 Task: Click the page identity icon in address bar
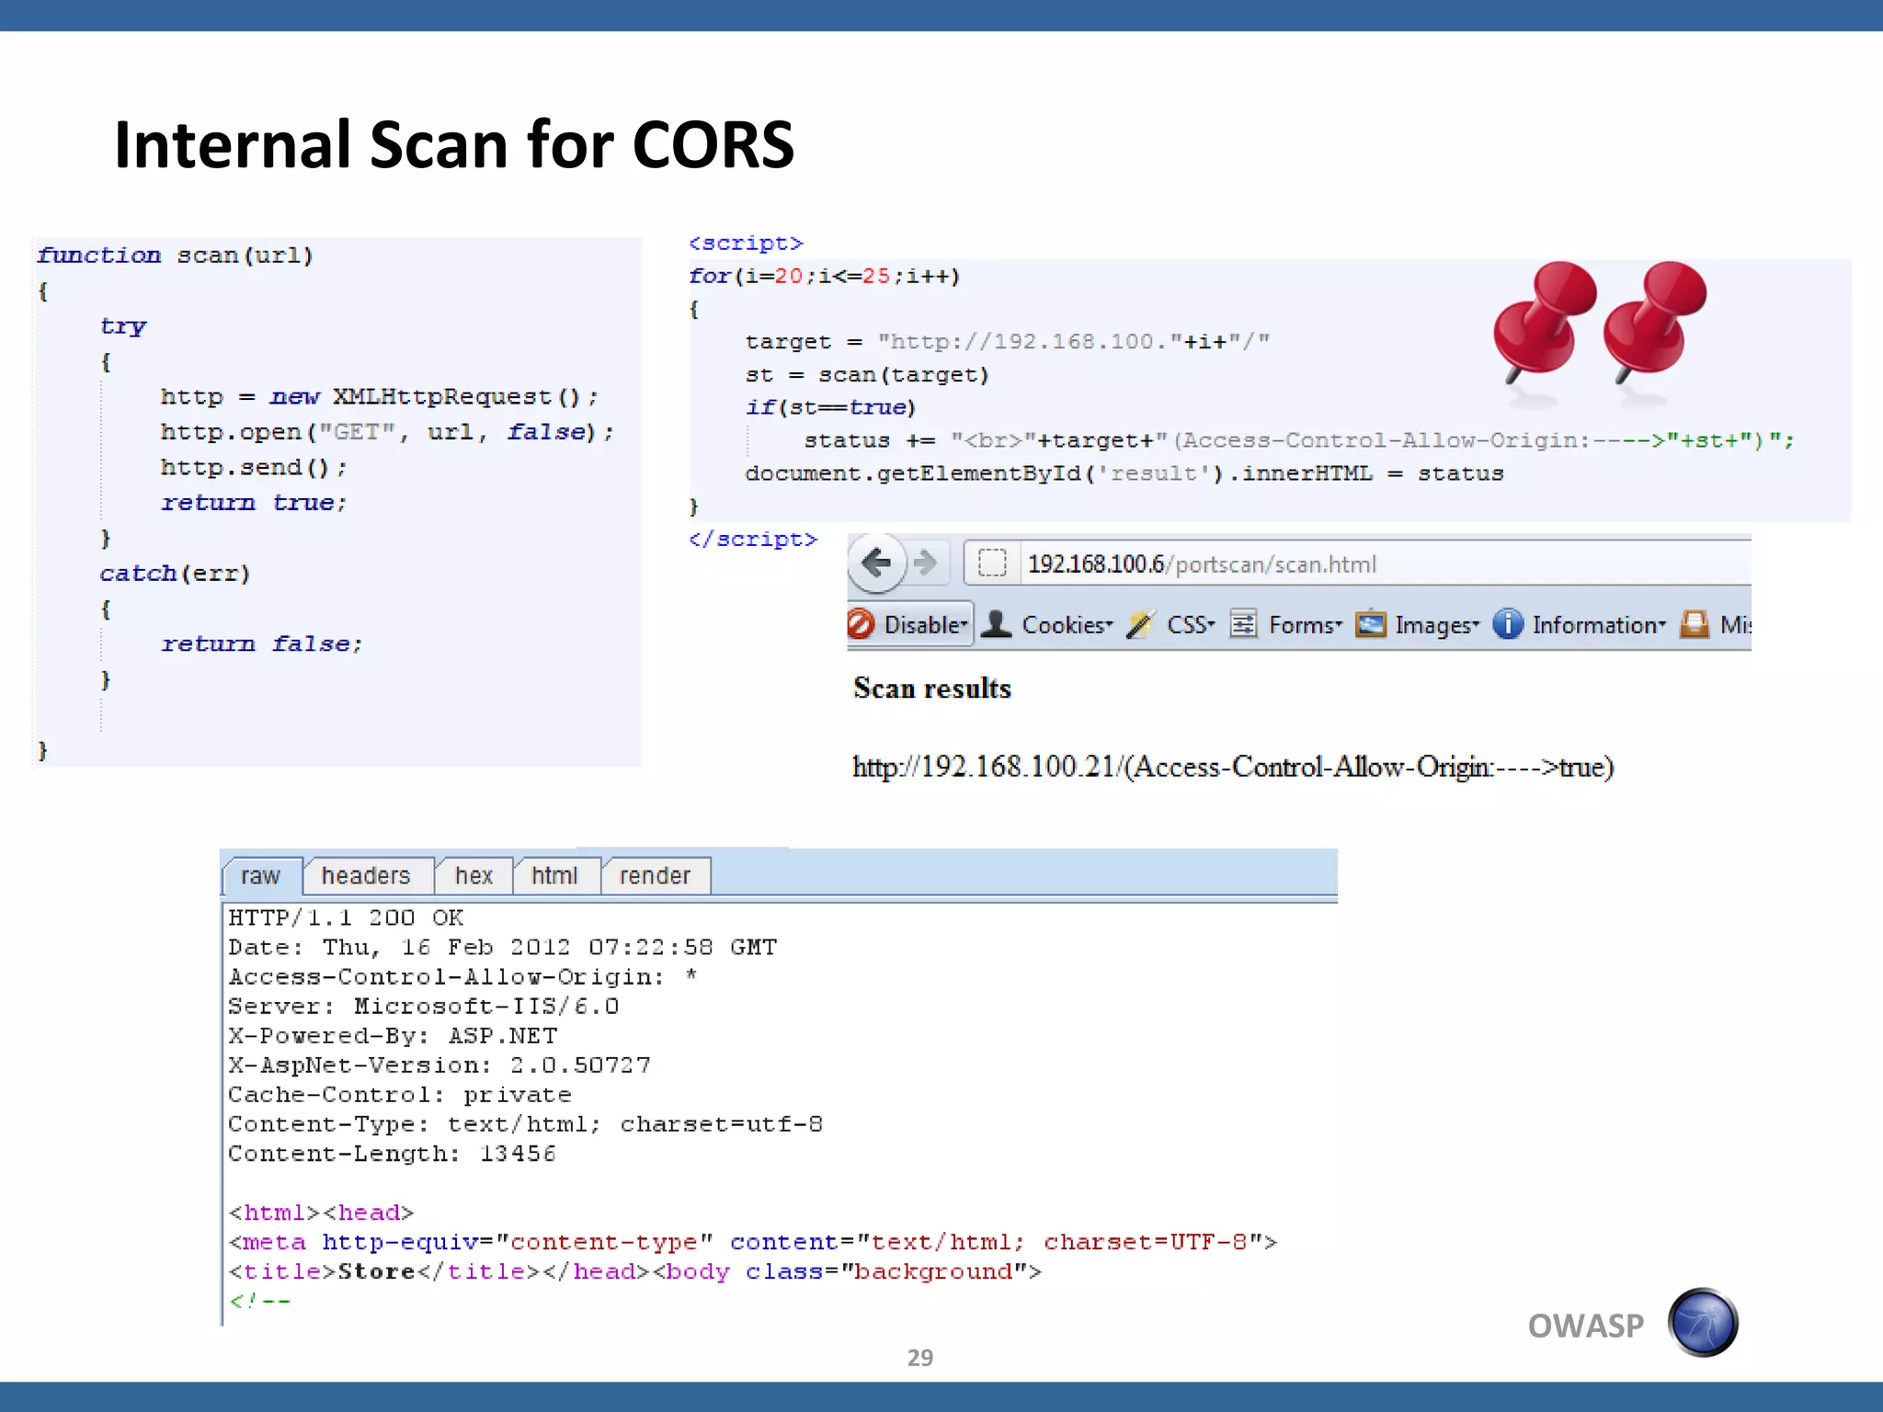click(992, 563)
